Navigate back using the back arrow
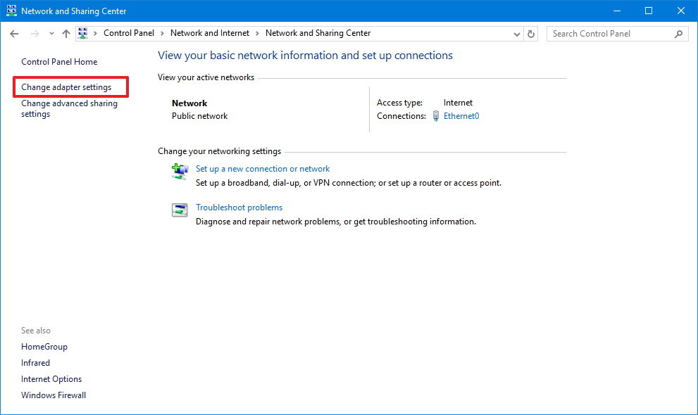The image size is (698, 415). click(x=13, y=33)
